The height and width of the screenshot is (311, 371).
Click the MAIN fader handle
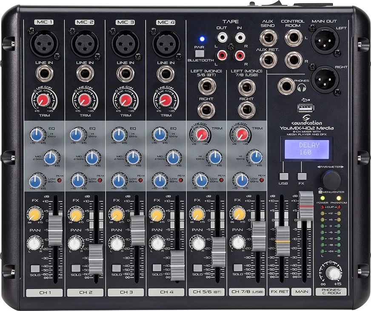click(305, 206)
